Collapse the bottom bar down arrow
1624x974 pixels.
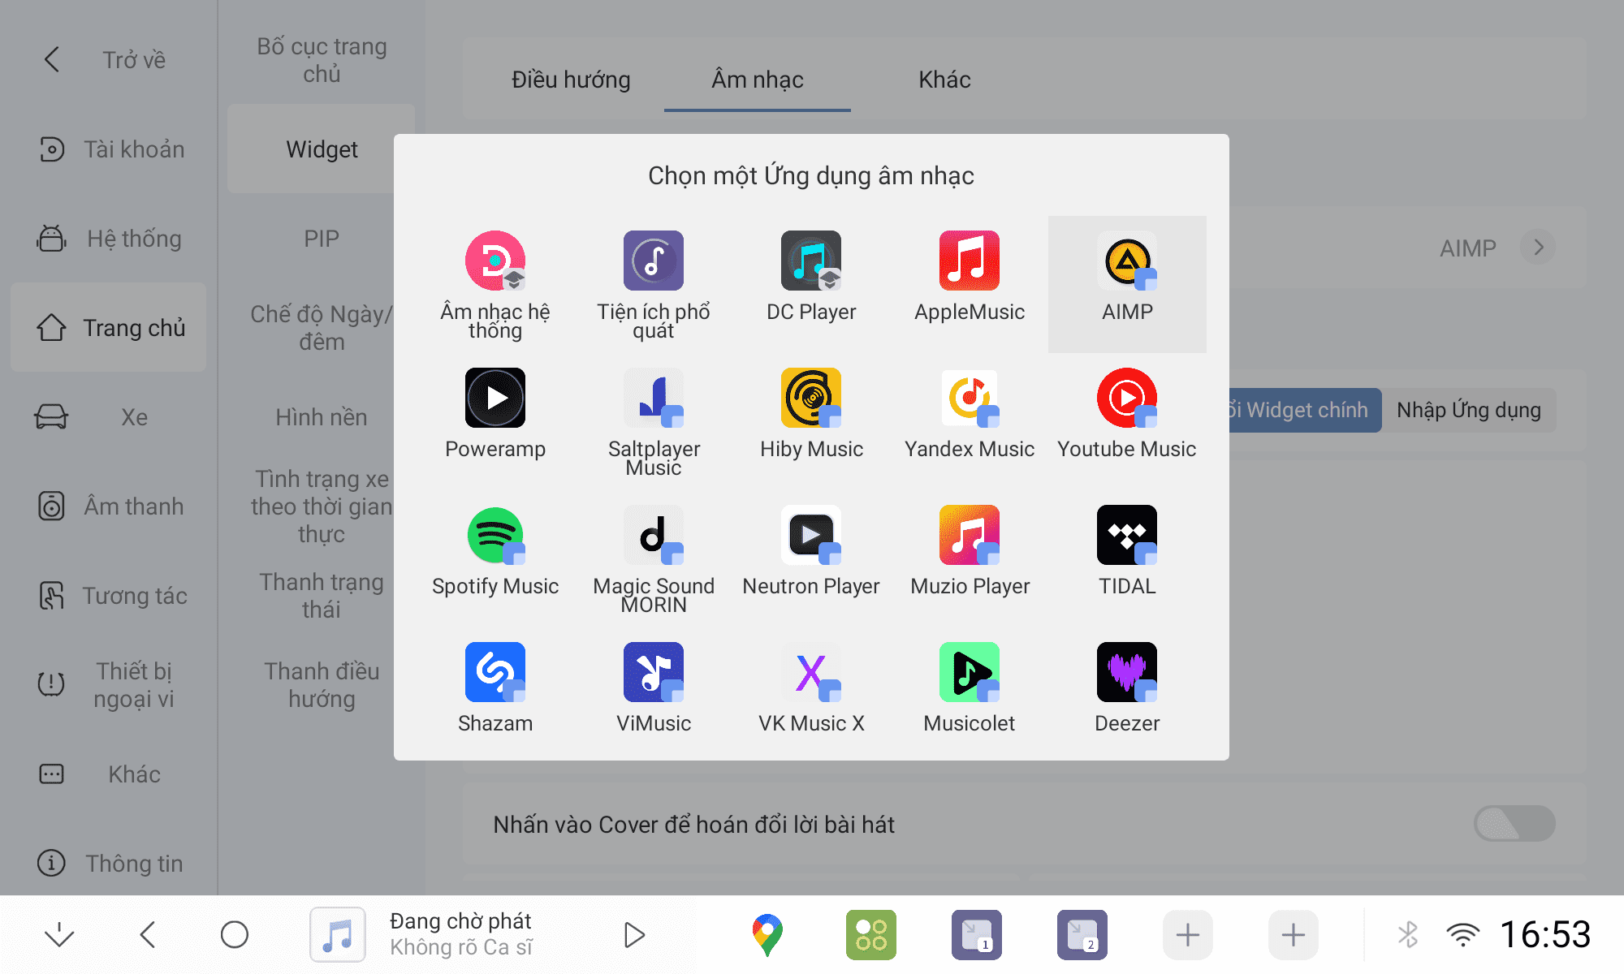point(59,935)
